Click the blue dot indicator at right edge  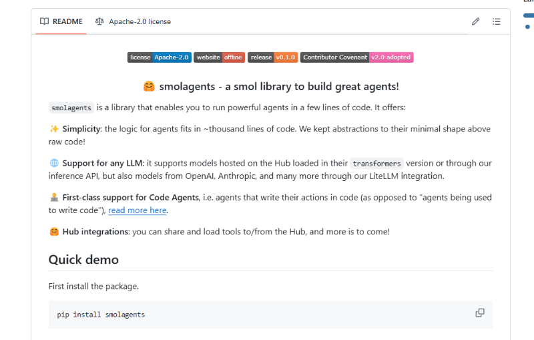click(527, 27)
